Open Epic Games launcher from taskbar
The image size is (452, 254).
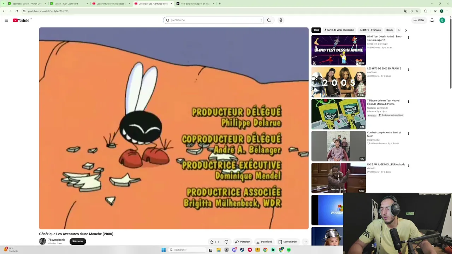[x=226, y=250]
